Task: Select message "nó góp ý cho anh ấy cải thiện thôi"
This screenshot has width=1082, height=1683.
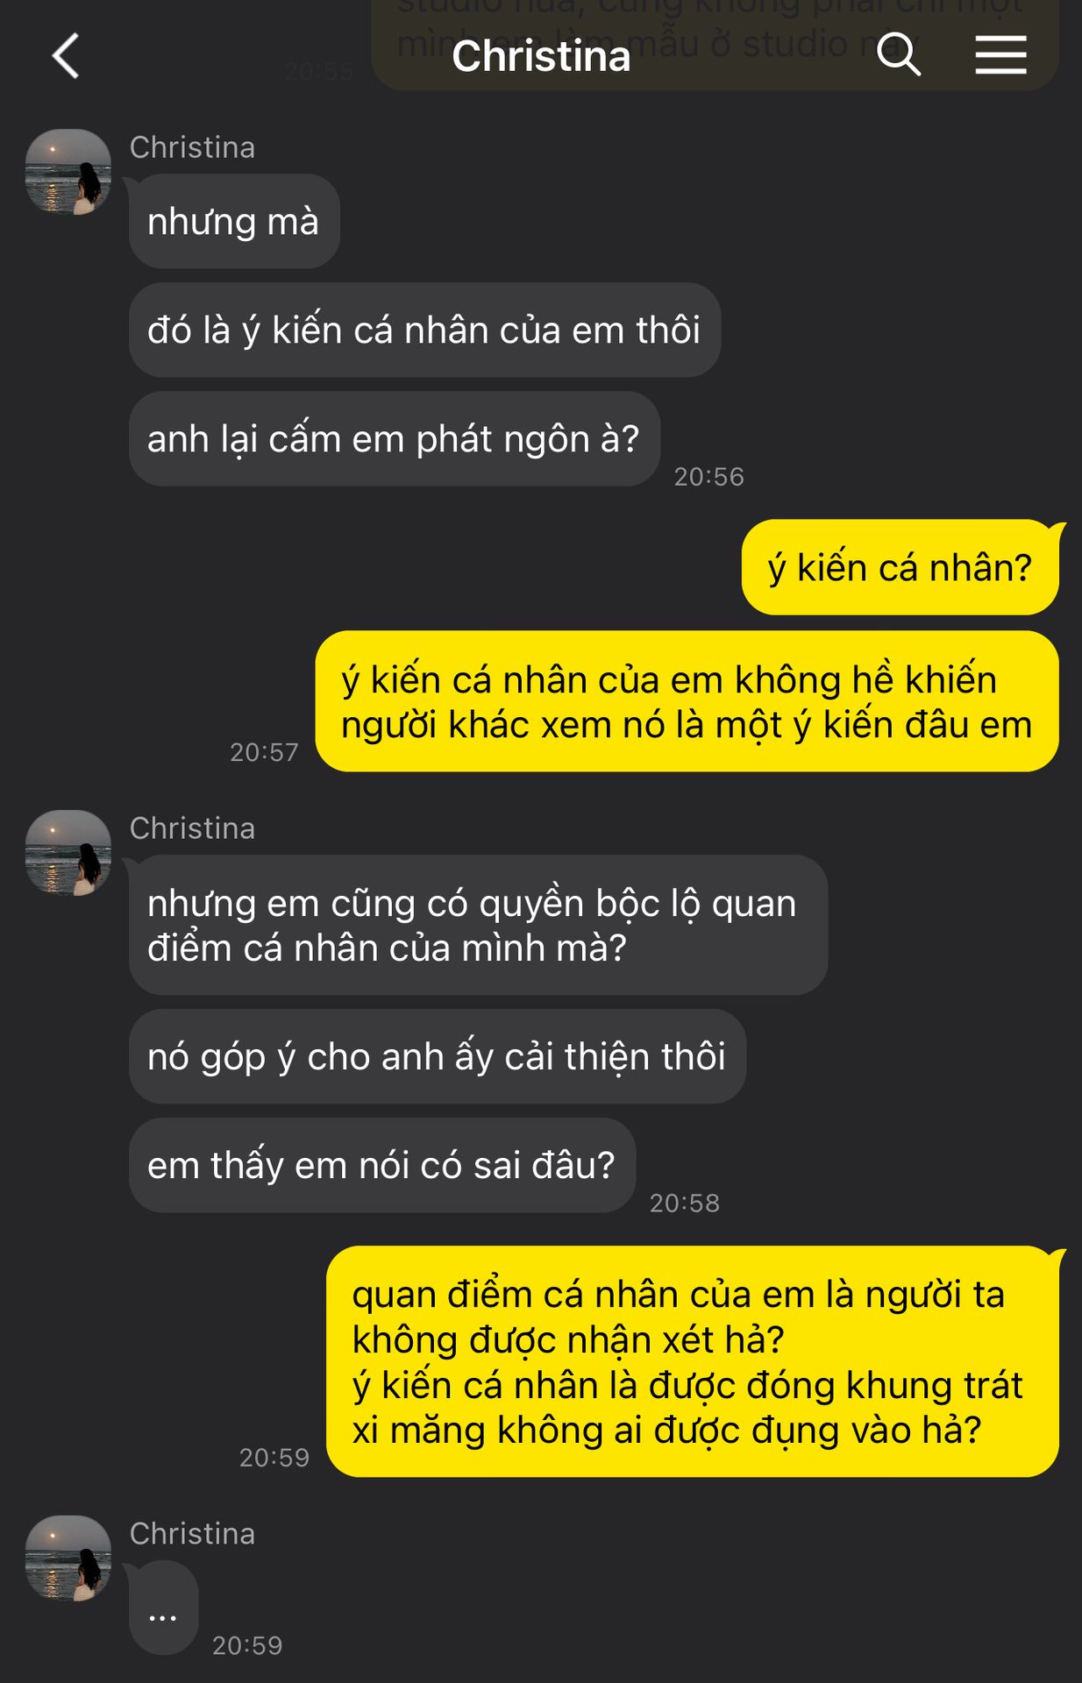Action: 437,1057
